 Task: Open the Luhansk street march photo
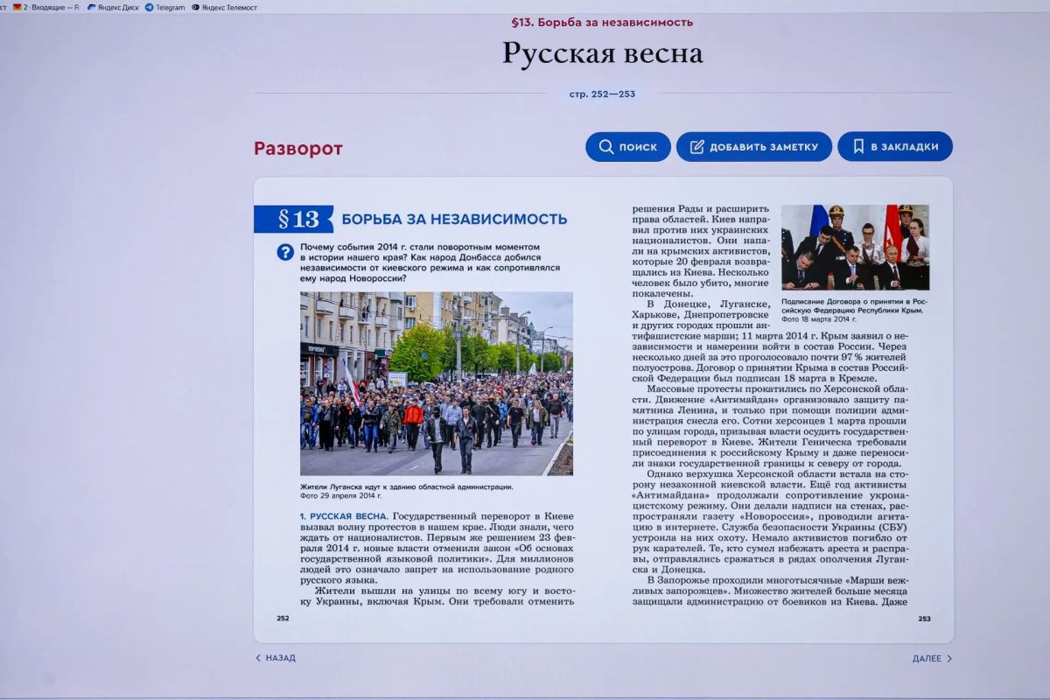pos(437,383)
